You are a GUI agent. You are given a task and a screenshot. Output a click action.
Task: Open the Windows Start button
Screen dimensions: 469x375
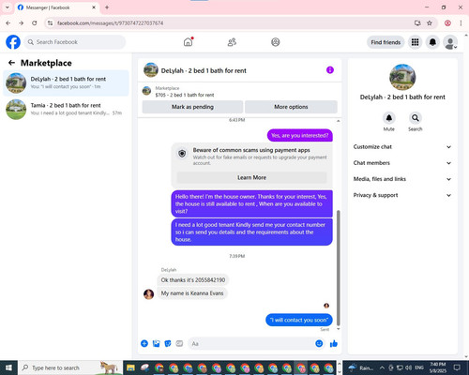8,367
